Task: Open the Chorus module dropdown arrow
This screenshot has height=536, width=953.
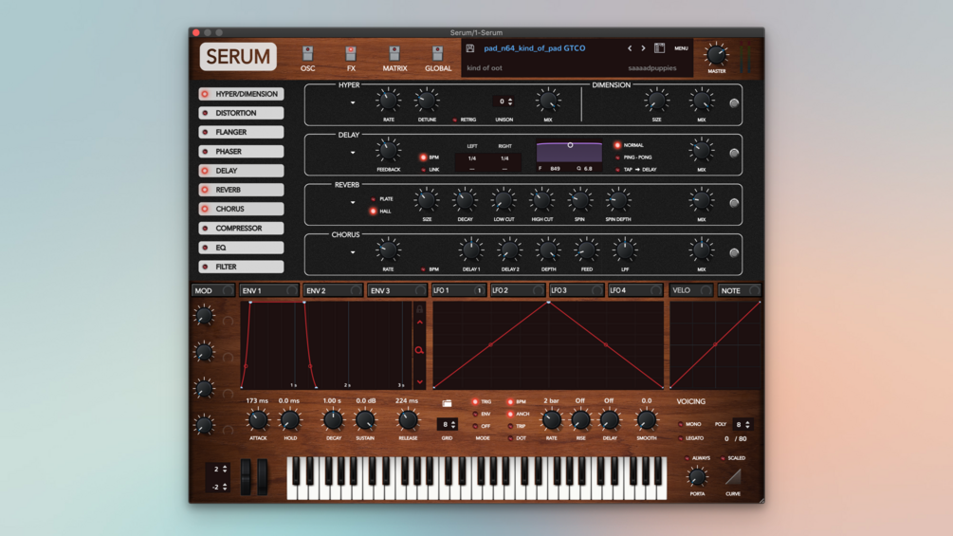Action: (353, 252)
